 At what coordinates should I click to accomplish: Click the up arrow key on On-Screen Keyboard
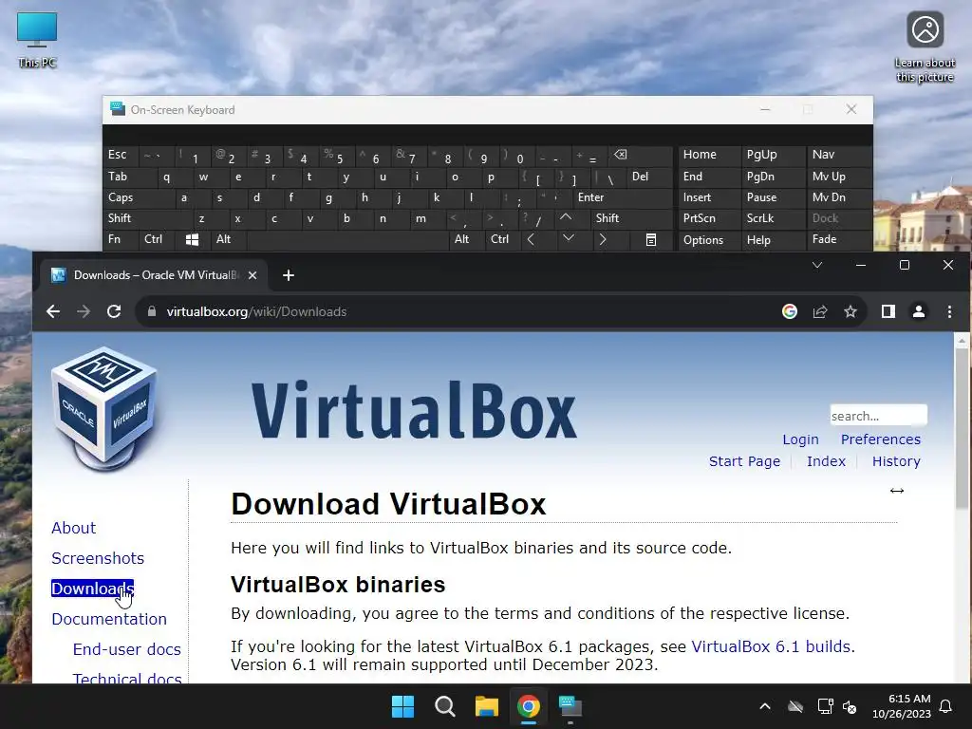pyautogui.click(x=566, y=217)
